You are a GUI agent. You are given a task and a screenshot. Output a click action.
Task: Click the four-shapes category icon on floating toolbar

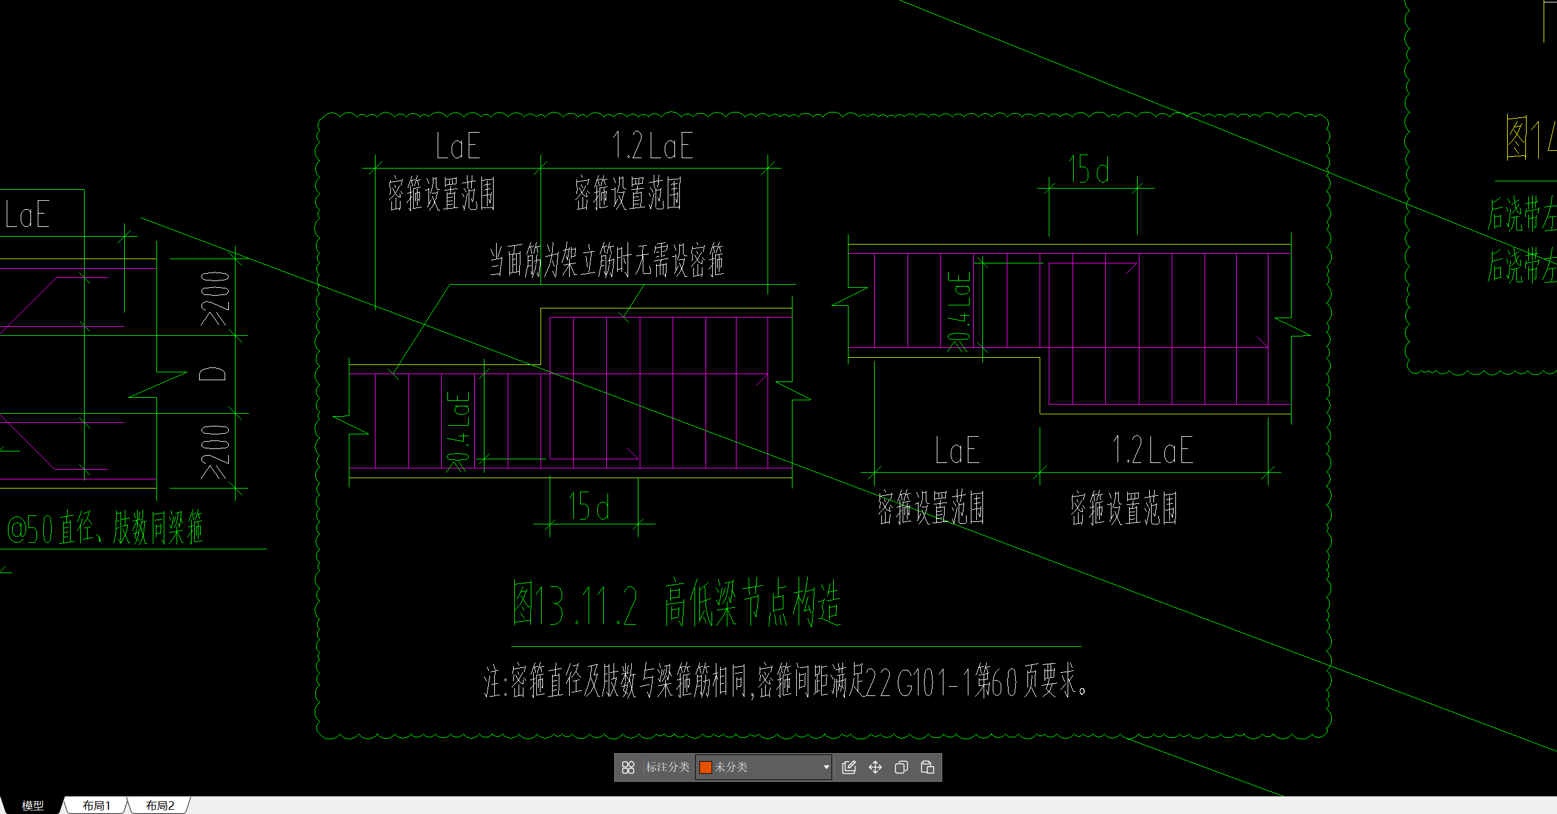628,767
